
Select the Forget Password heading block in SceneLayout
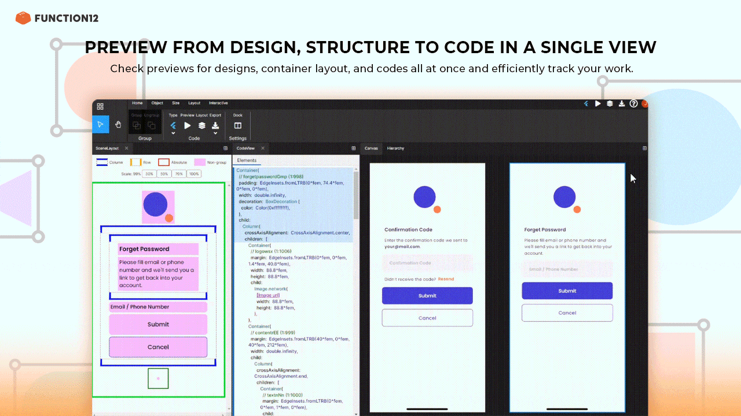[158, 249]
